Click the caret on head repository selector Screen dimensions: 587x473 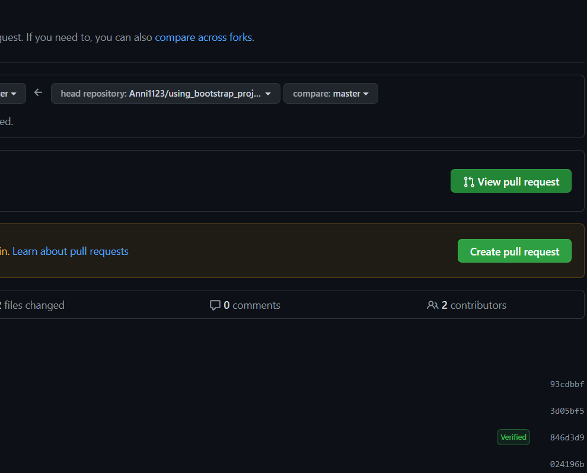268,94
